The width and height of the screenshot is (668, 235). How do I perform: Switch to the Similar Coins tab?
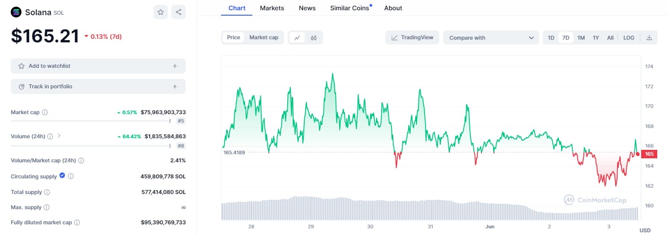(x=349, y=8)
